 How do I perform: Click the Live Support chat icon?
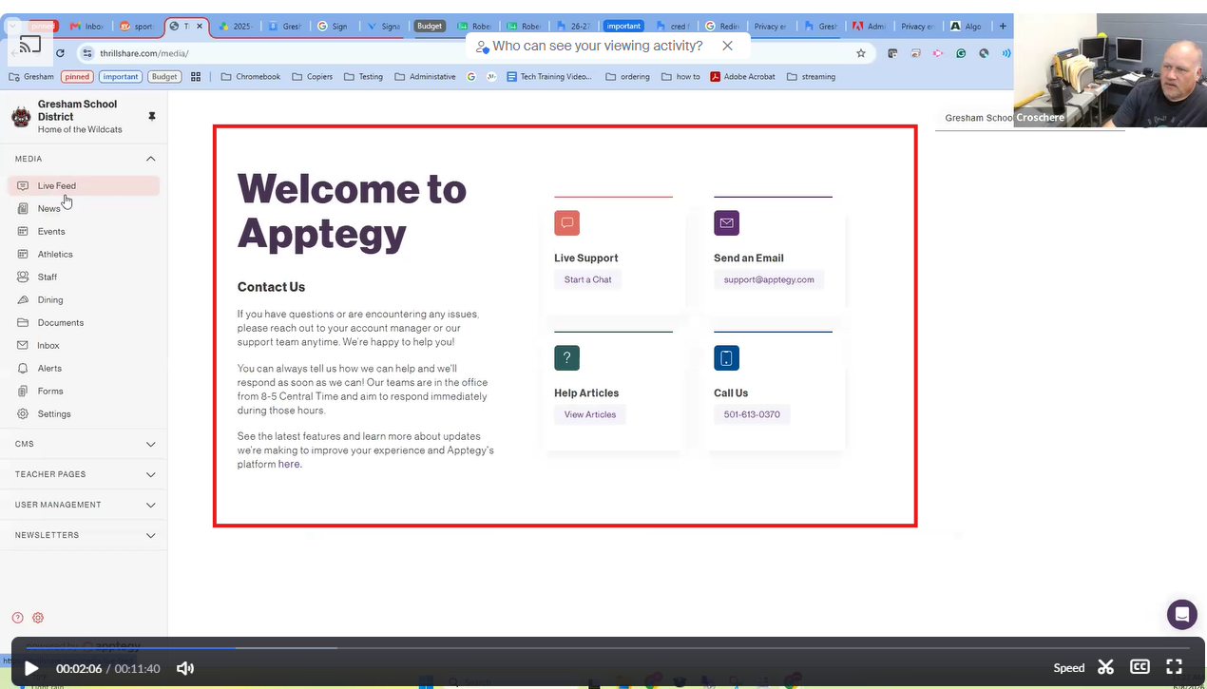point(566,223)
